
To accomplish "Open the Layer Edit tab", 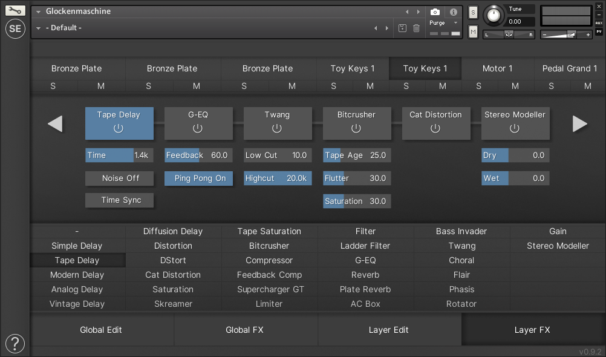I will coord(388,330).
